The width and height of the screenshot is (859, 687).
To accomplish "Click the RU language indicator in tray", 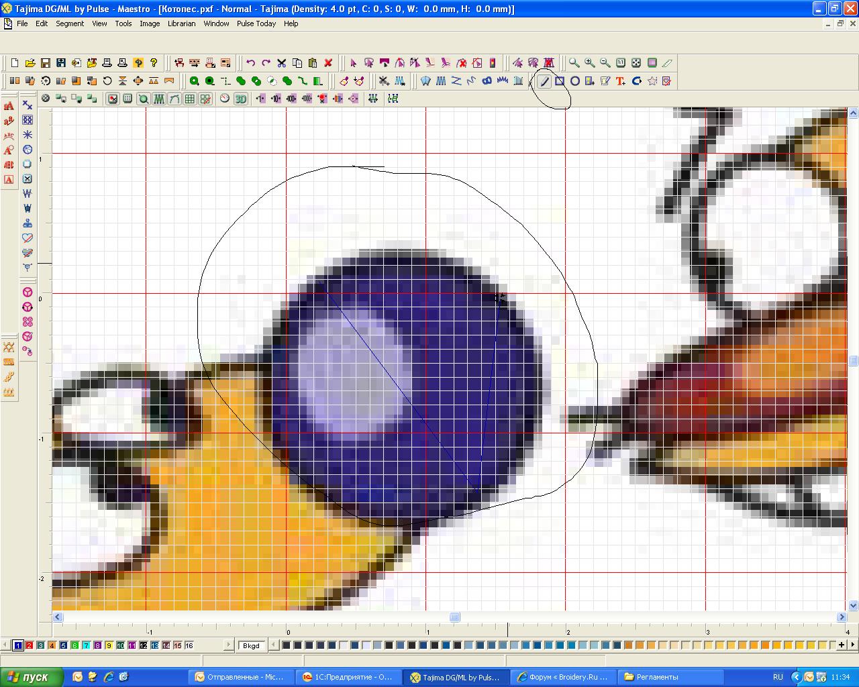I will 778,677.
